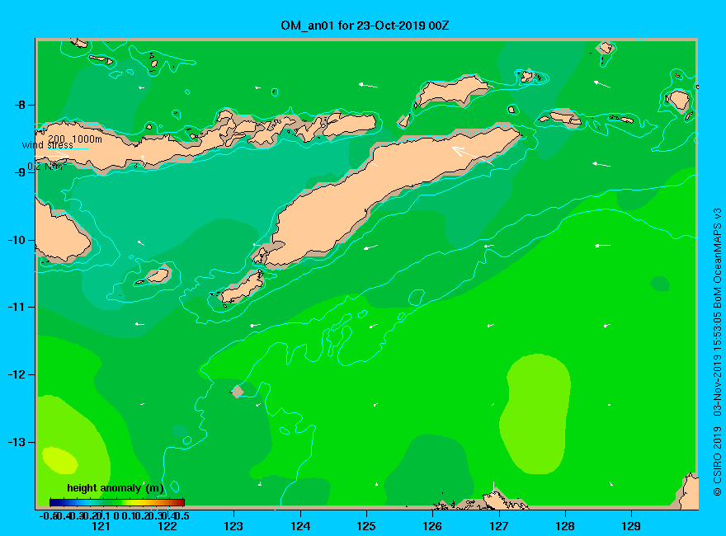Screen dimensions: 726x536
Task: Click the "0.2 Nm" wind stress scale text
Action: 47,167
